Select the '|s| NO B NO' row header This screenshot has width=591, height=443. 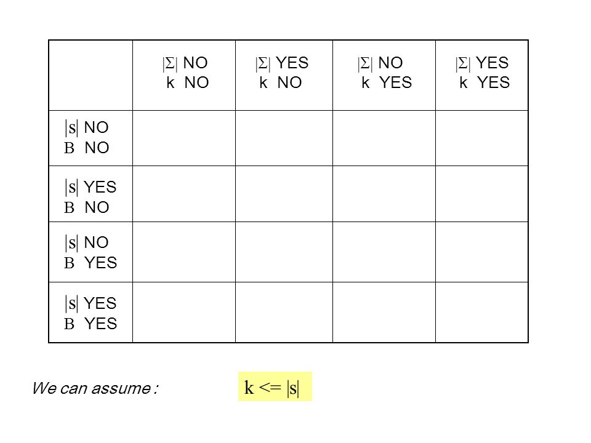(x=91, y=138)
